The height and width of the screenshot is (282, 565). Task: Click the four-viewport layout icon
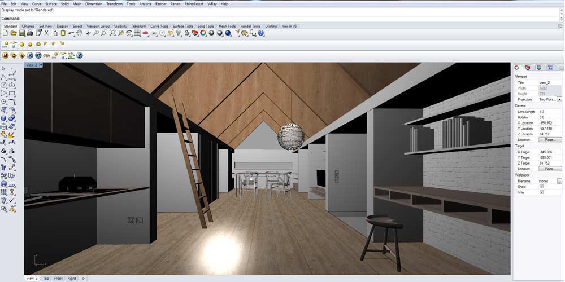click(x=137, y=33)
